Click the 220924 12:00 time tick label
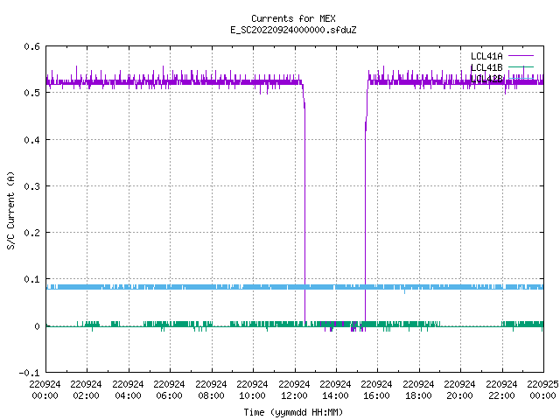Viewport: 560px width, 420px height. point(294,390)
